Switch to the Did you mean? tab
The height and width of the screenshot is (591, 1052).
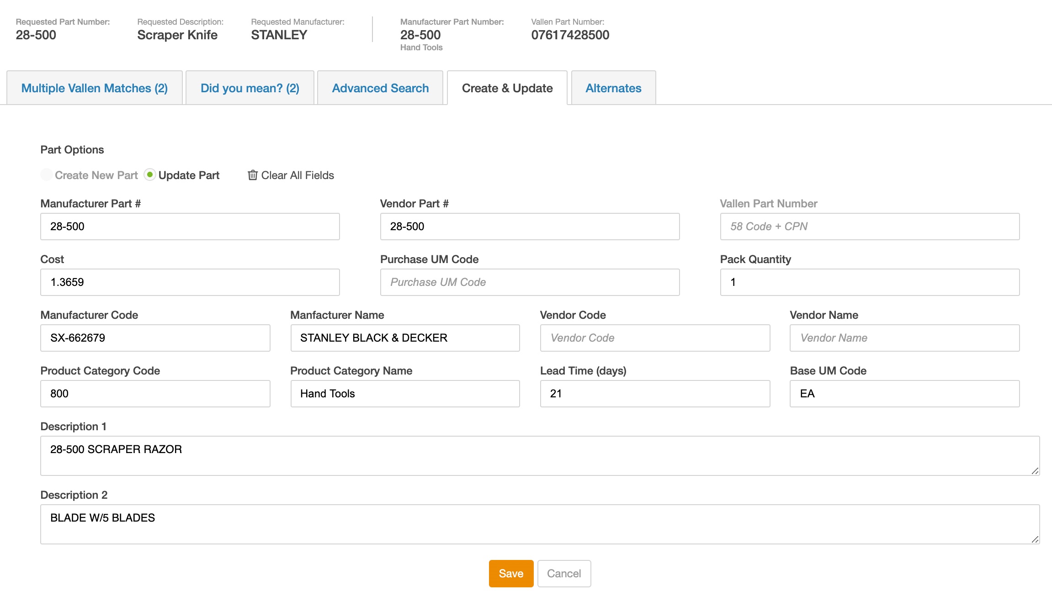click(x=250, y=88)
